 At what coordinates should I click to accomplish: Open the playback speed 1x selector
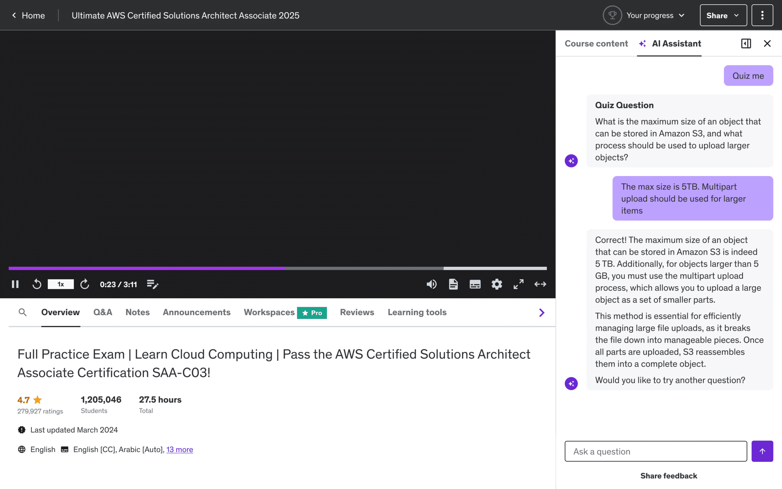tap(61, 284)
